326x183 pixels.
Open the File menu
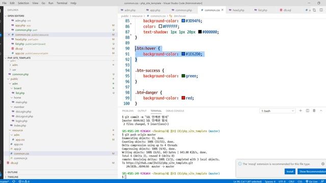click(5, 3)
